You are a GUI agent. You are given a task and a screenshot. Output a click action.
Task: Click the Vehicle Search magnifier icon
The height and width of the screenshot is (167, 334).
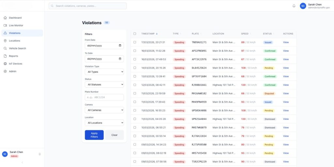pyautogui.click(x=5, y=48)
